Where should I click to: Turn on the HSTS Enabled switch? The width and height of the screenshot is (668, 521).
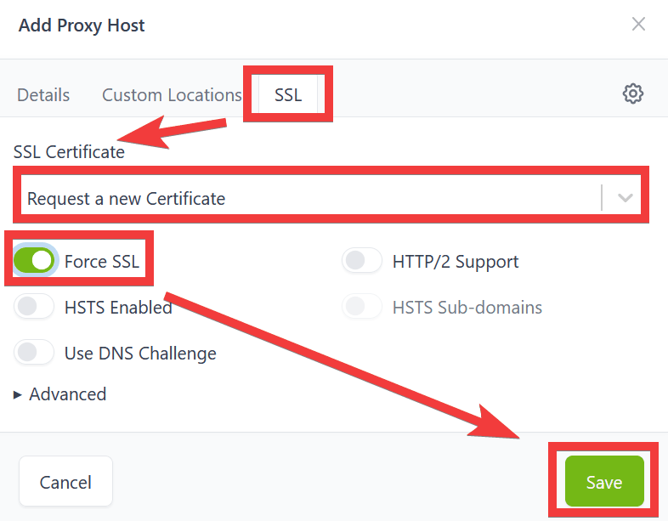(35, 307)
